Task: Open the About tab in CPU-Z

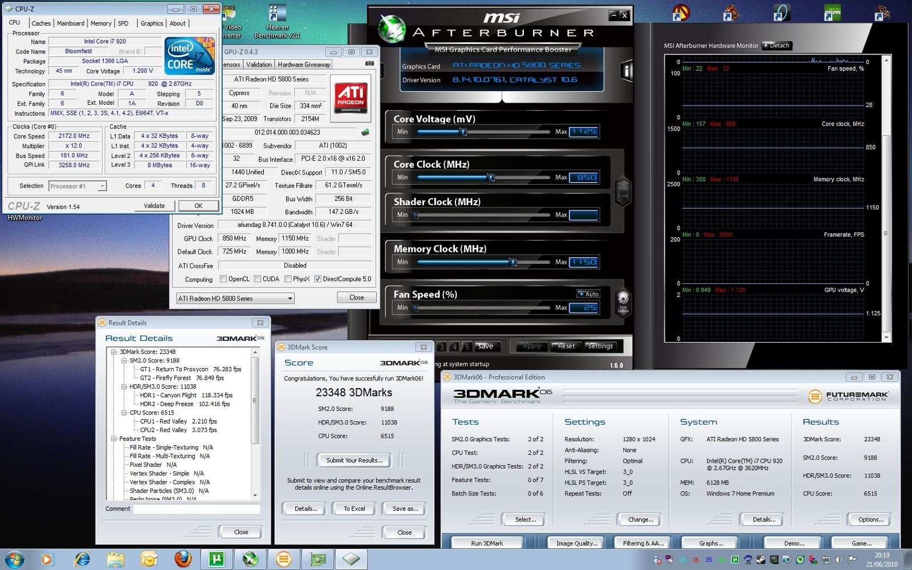Action: coord(178,23)
